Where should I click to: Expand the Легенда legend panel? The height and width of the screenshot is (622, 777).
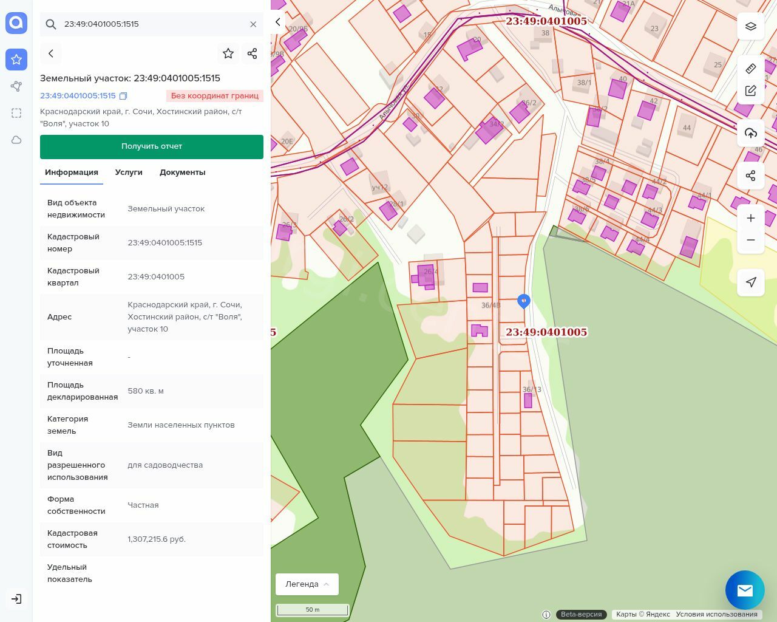pos(307,584)
